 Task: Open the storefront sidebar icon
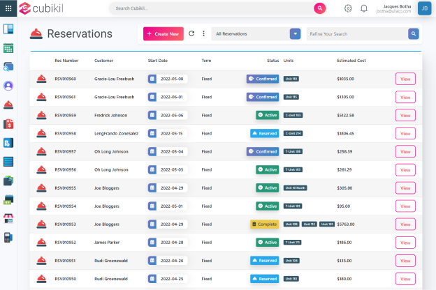[x=8, y=219]
